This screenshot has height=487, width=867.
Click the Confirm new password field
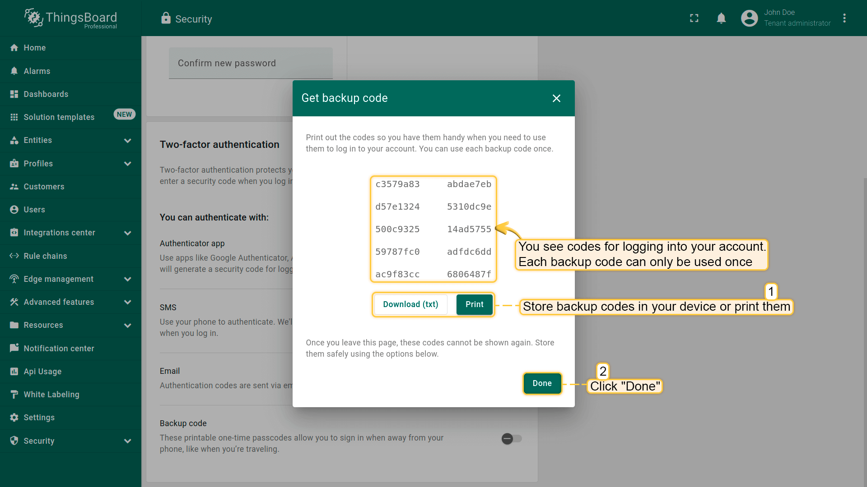pyautogui.click(x=251, y=64)
